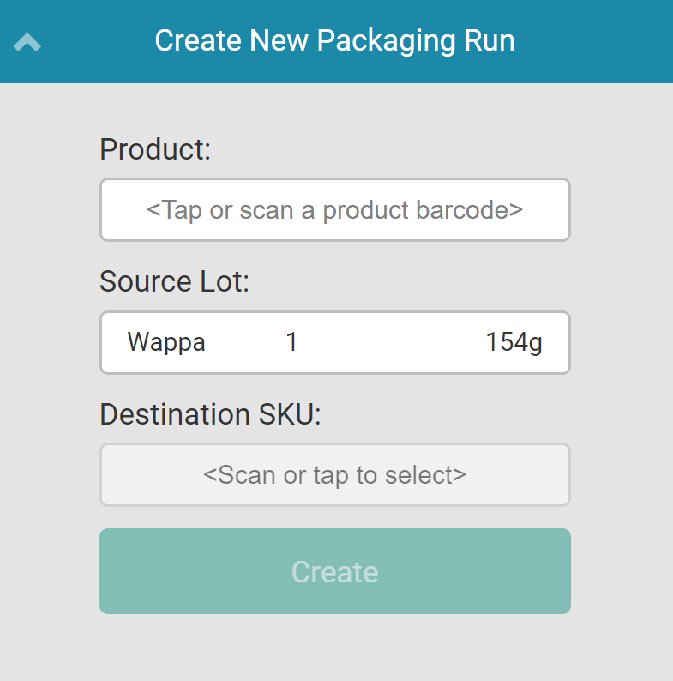The height and width of the screenshot is (681, 673).
Task: Click the gap between 'Wappa' and '1'
Action: click(246, 342)
